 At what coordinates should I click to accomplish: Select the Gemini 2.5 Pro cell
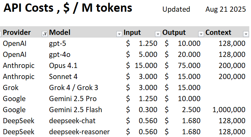pyautogui.click(x=73, y=99)
